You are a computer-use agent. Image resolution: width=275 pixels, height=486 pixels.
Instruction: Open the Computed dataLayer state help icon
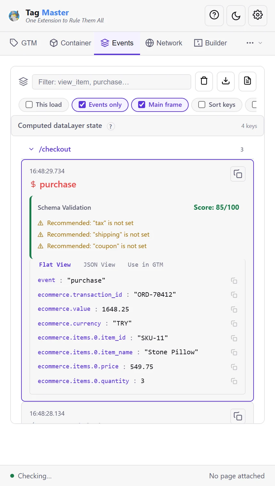[x=111, y=126]
